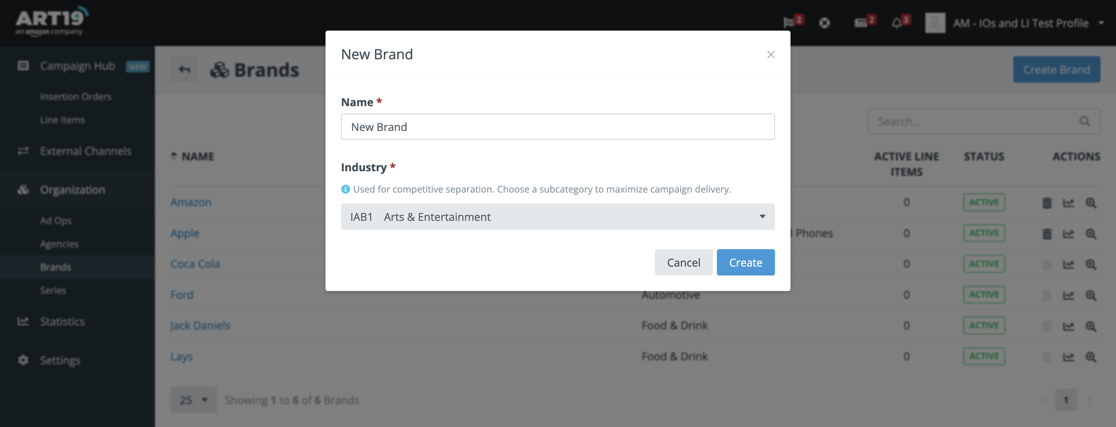Click magnifier view icon for Ford row
Image resolution: width=1116 pixels, height=427 pixels.
(x=1090, y=295)
